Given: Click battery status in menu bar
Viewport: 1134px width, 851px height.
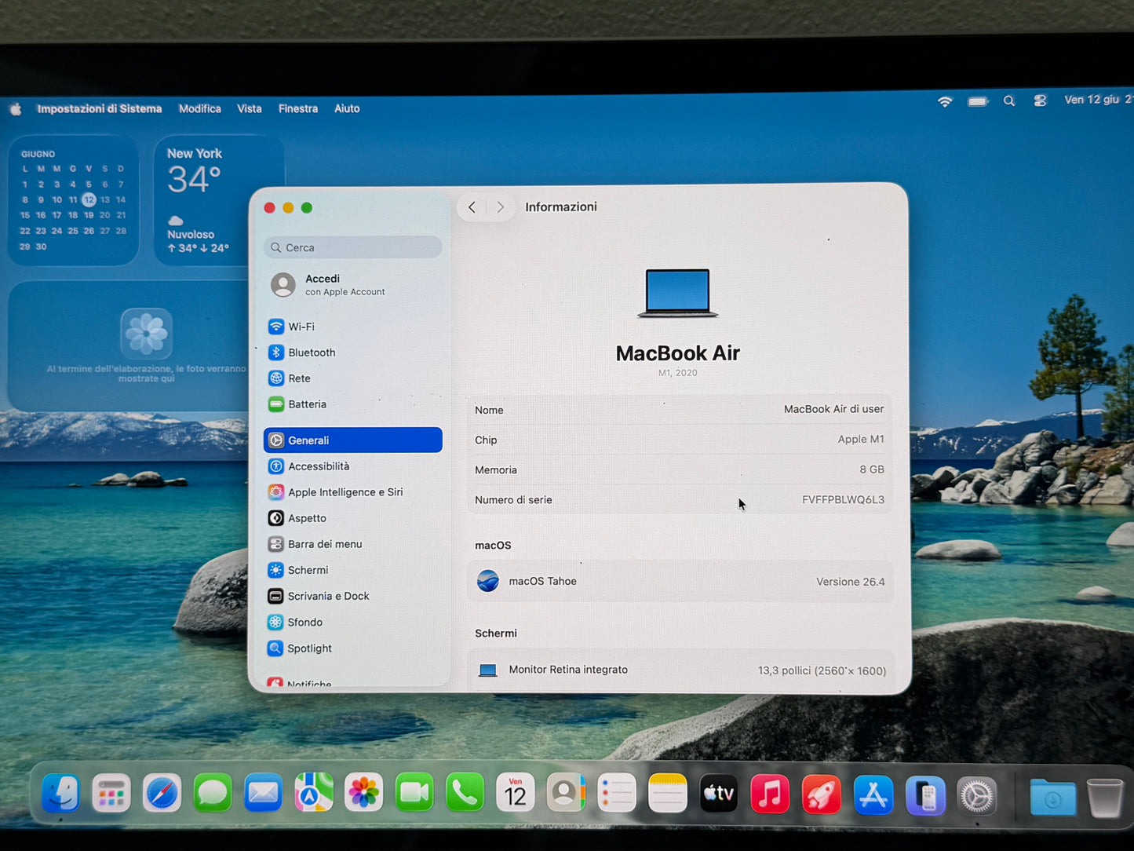Looking at the screenshot, I should (x=978, y=101).
